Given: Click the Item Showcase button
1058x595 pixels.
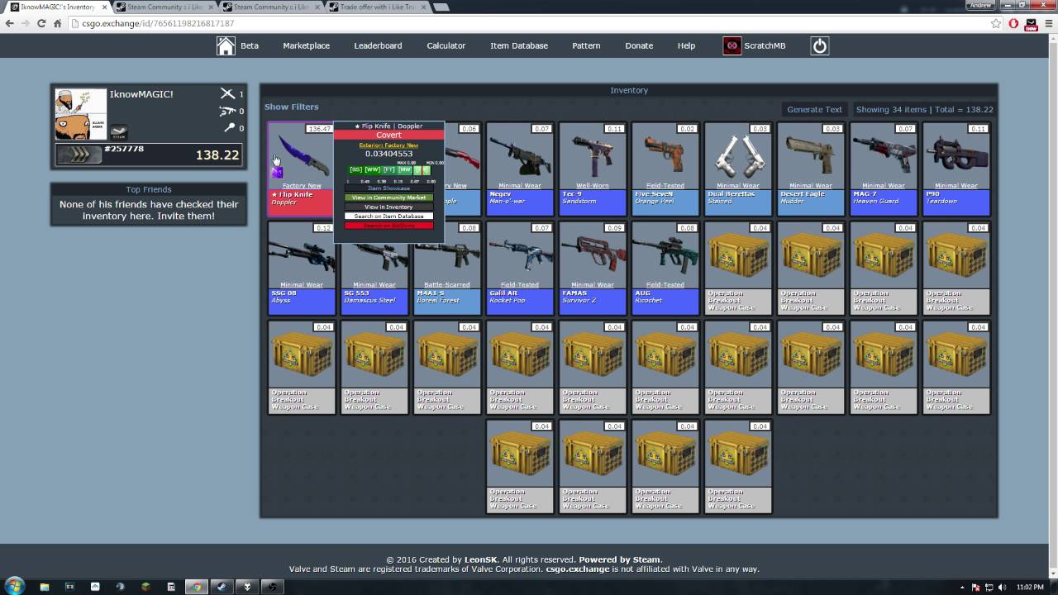Looking at the screenshot, I should coord(388,188).
